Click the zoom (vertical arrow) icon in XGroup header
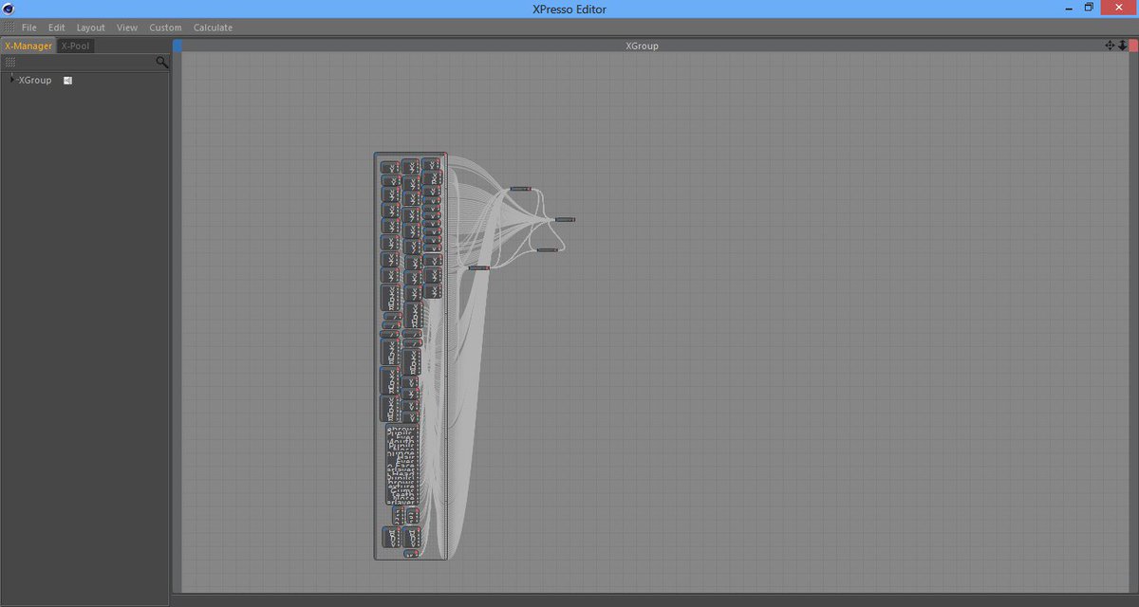Image resolution: width=1139 pixels, height=607 pixels. [1122, 46]
